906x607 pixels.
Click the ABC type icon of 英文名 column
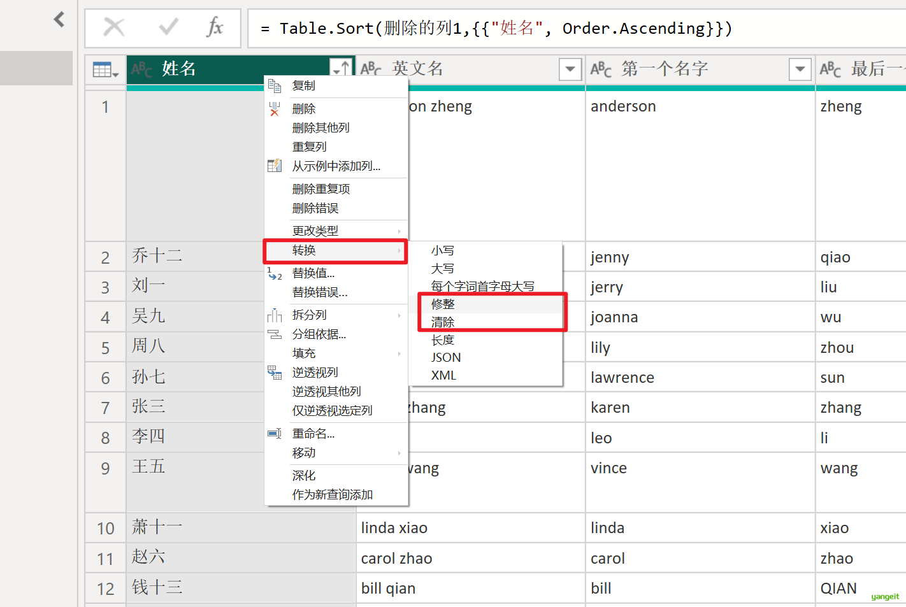[x=371, y=69]
